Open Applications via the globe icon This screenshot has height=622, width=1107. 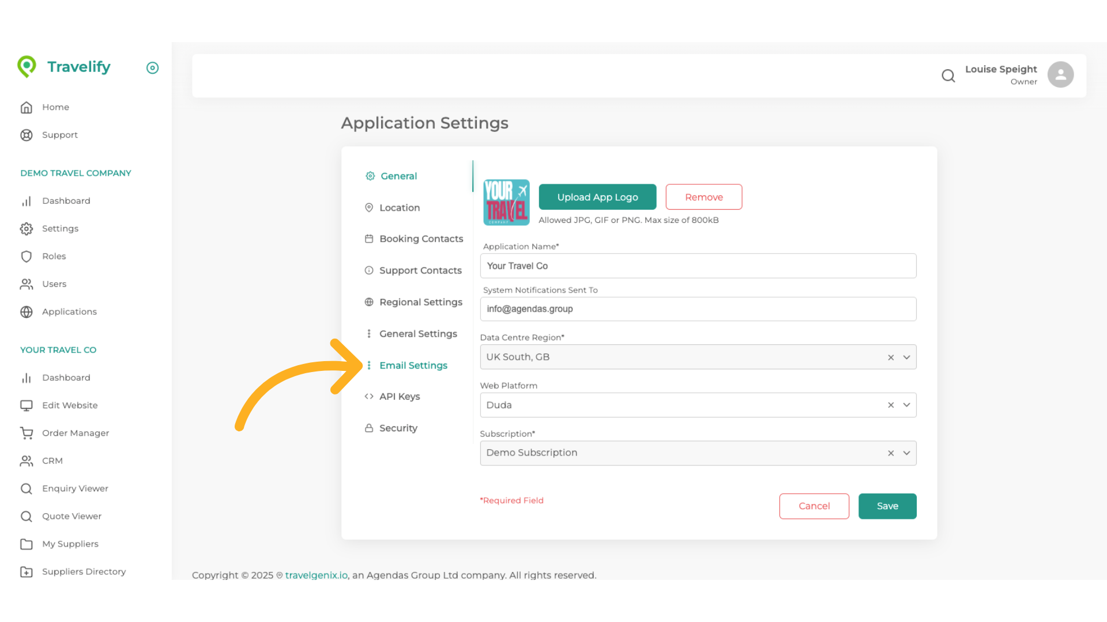click(27, 312)
